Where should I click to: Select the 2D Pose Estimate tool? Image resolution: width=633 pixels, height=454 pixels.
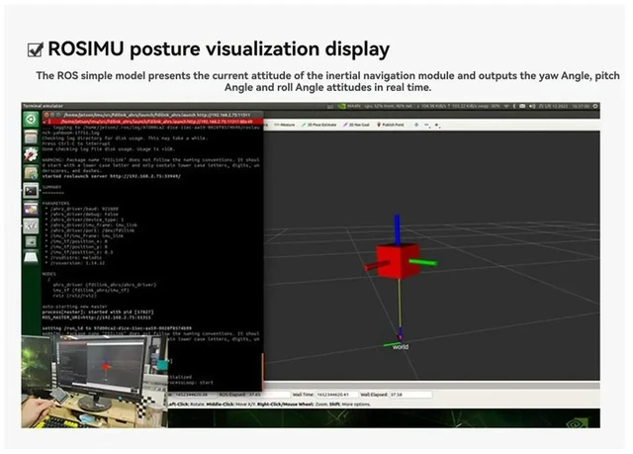coord(318,125)
